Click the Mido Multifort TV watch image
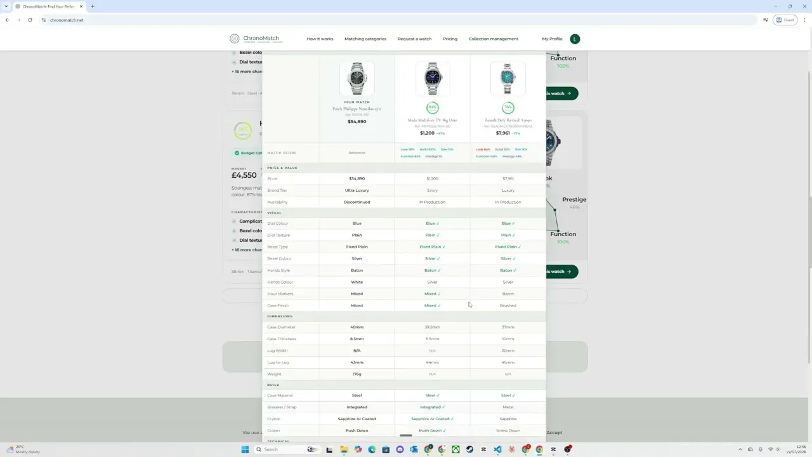This screenshot has height=457, width=812. click(432, 79)
